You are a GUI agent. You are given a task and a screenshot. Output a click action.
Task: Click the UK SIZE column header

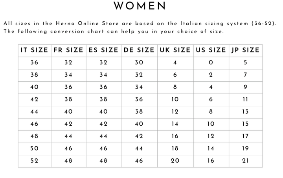pos(175,50)
